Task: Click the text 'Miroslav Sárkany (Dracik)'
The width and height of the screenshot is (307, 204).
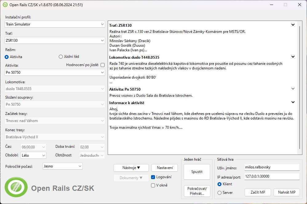Action: pyautogui.click(x=130, y=41)
